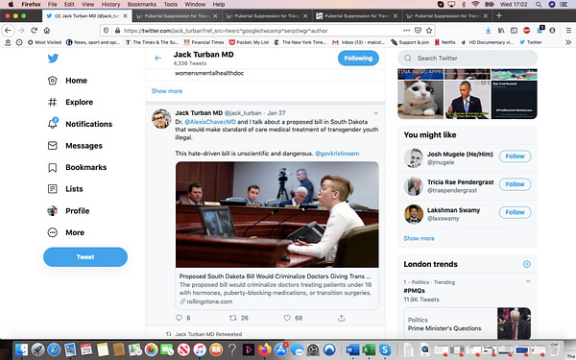The width and height of the screenshot is (576, 360).
Task: Open the Obama image thumbnail
Action: [x=468, y=100]
